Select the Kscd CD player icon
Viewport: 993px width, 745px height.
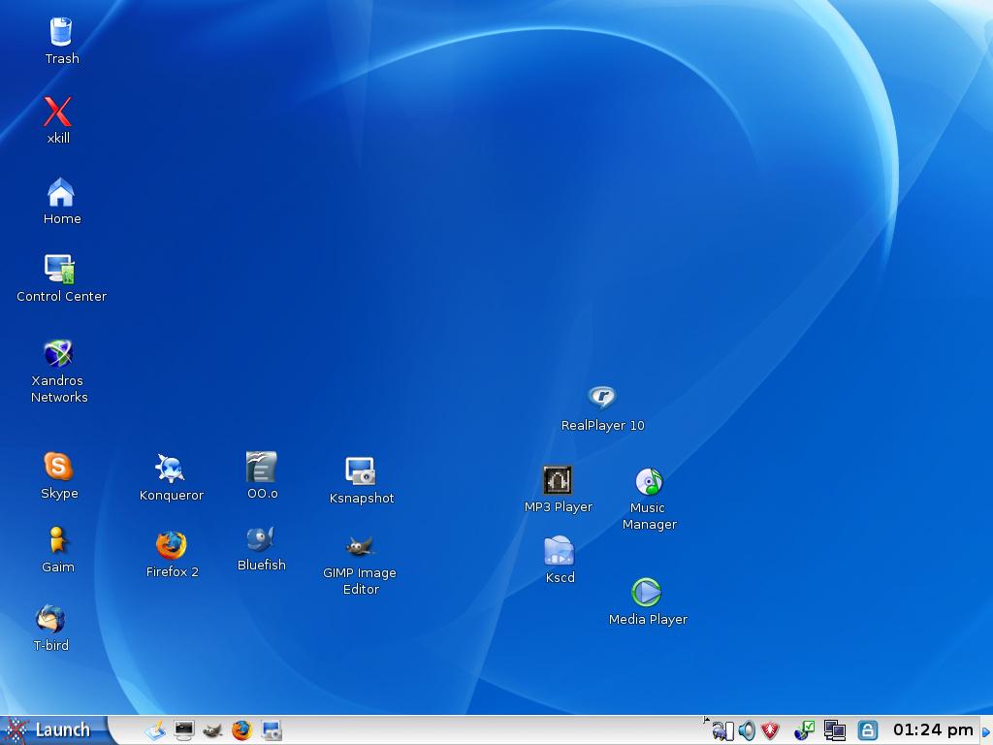click(559, 550)
